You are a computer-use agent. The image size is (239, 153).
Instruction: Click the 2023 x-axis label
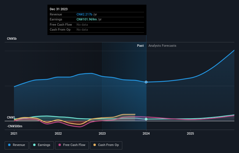102,134
